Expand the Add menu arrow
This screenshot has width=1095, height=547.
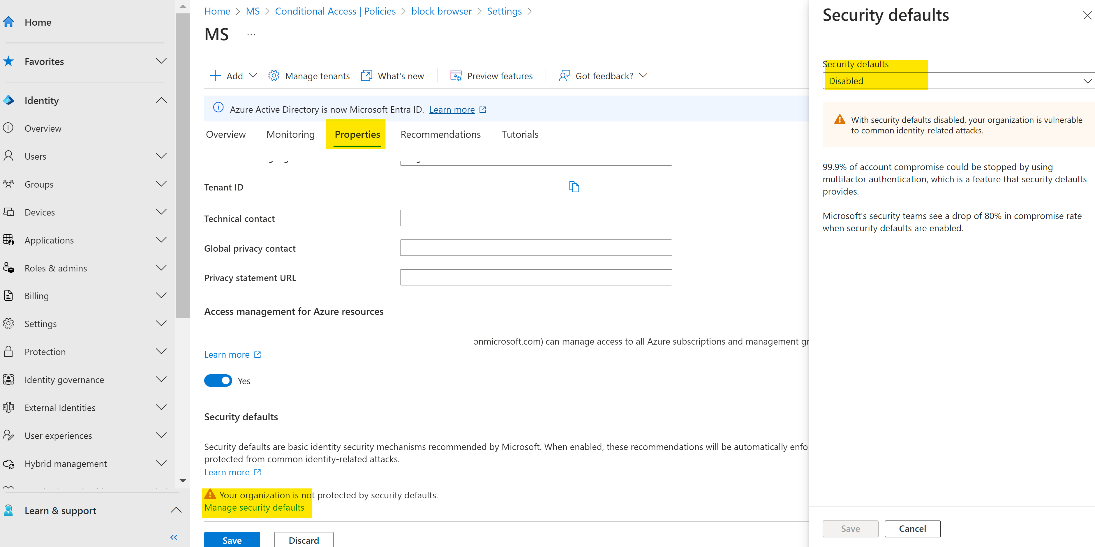[x=254, y=76]
